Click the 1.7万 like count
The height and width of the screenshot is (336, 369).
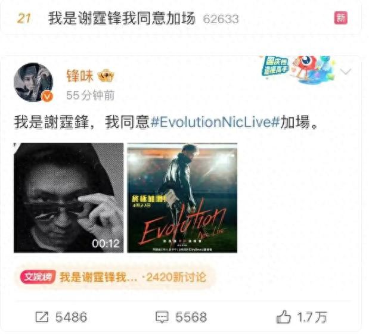[312, 317]
